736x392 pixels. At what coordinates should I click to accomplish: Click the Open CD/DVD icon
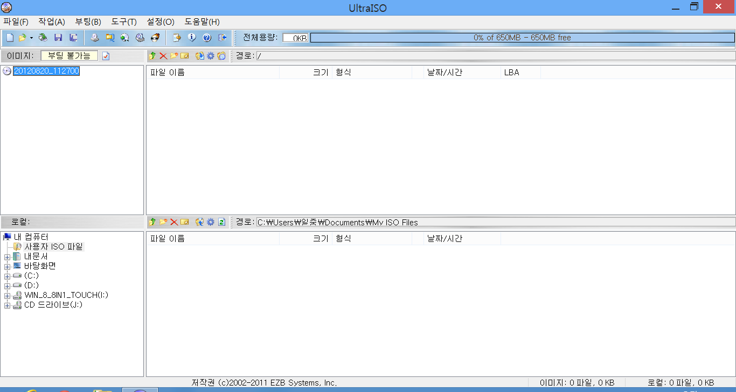coord(43,38)
